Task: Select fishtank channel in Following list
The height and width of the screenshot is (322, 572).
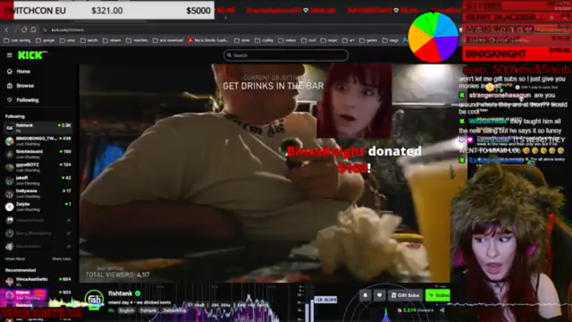Action: coord(38,128)
